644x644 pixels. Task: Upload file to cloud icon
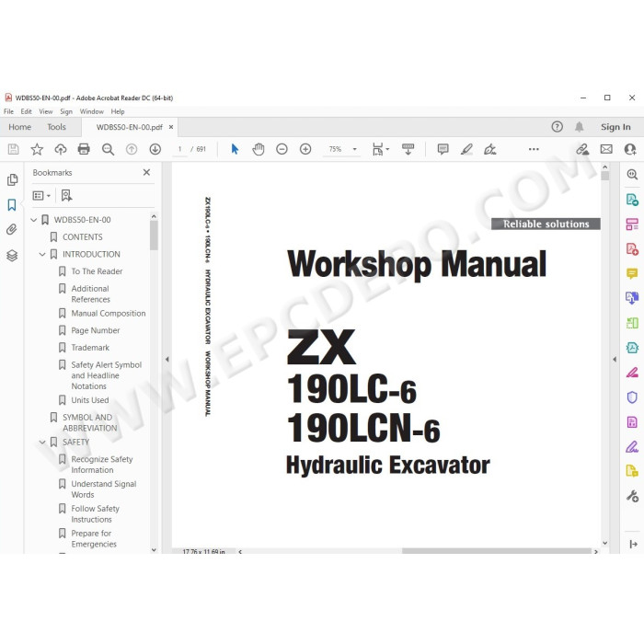pyautogui.click(x=61, y=149)
